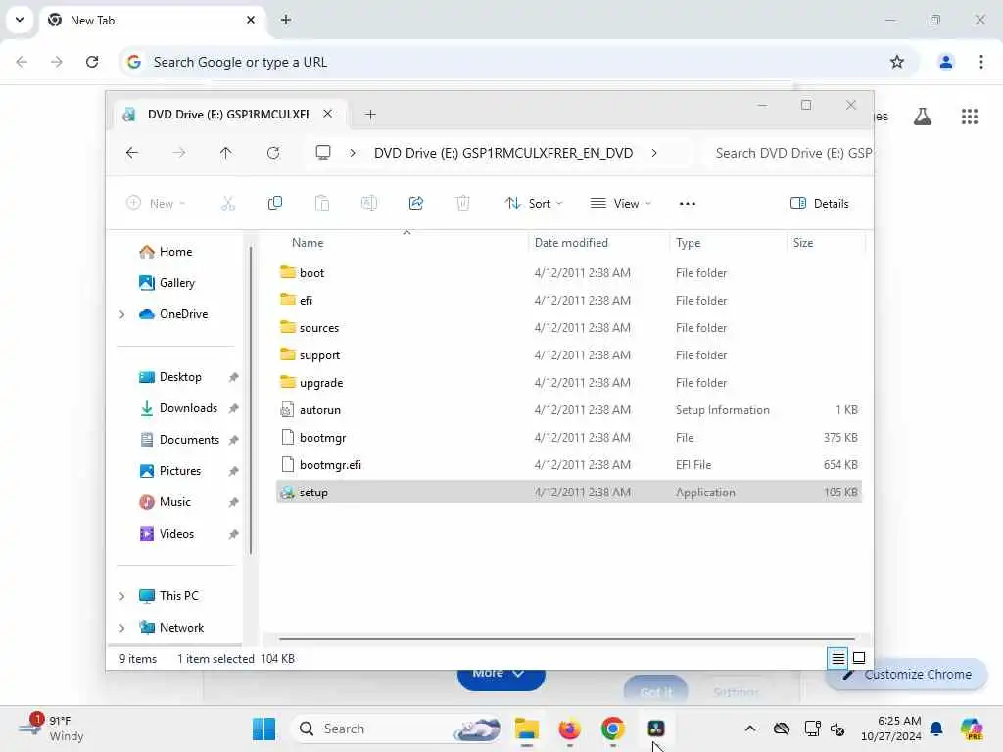Close the DVD Drive Explorer tab

click(x=327, y=114)
